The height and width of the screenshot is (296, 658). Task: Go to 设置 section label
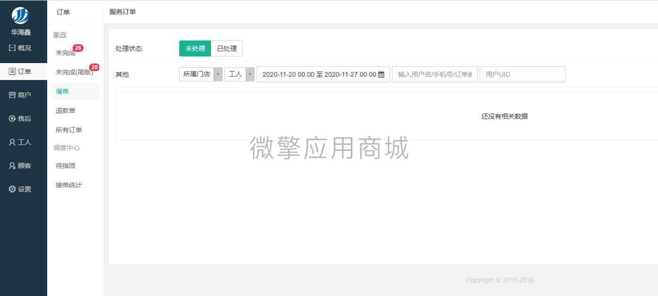click(25, 189)
